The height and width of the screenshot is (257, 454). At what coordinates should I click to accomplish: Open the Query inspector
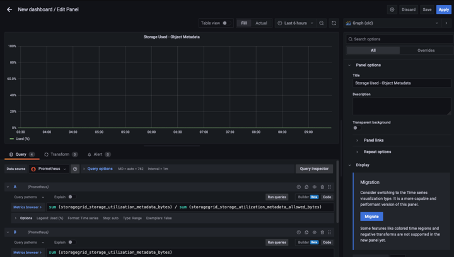pos(314,169)
